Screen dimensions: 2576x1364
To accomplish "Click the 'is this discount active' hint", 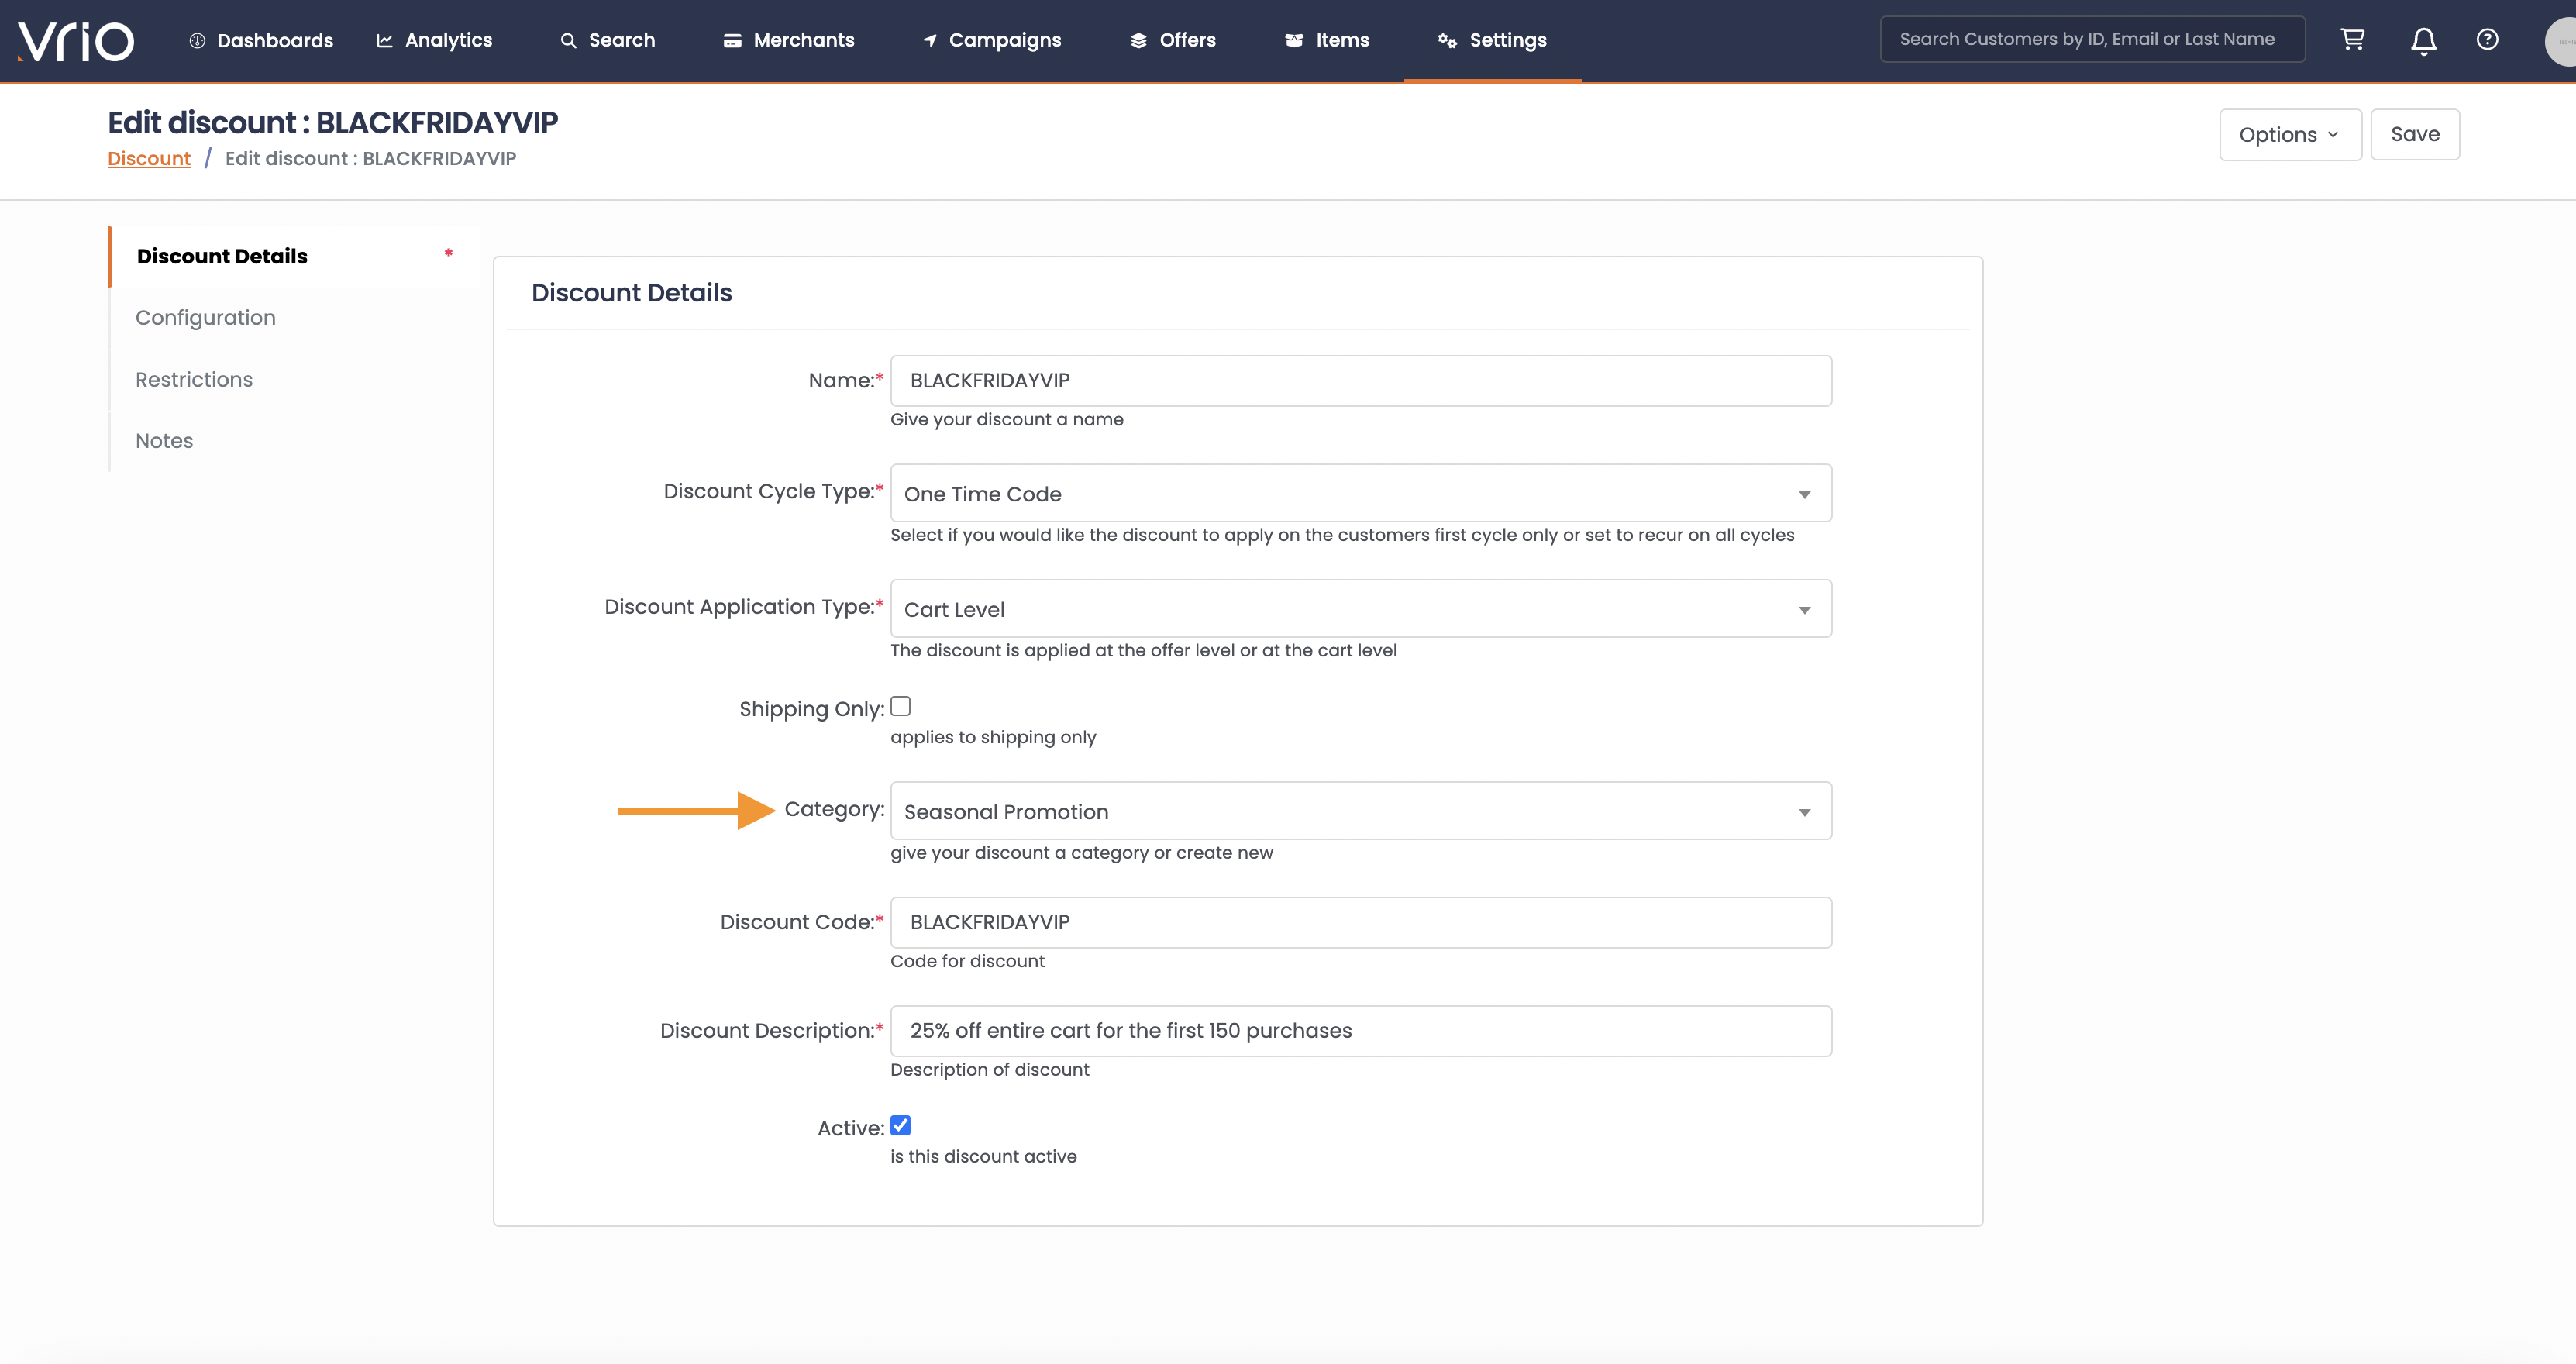I will (x=983, y=1156).
